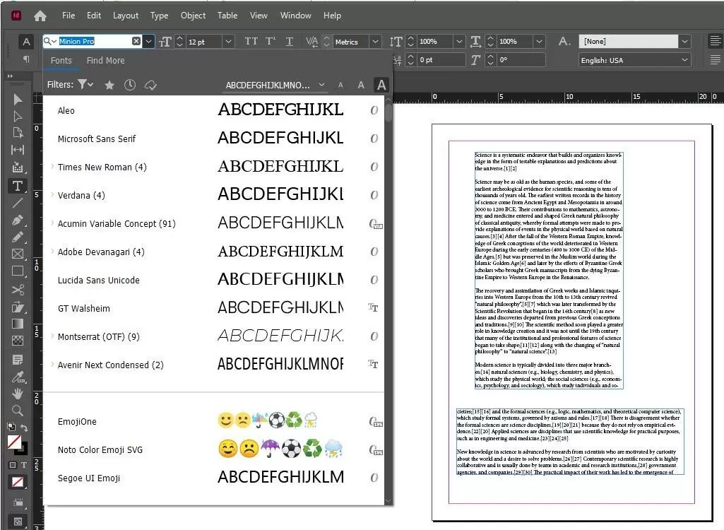
Task: Open the font family dropdown arrow
Action: [x=148, y=42]
